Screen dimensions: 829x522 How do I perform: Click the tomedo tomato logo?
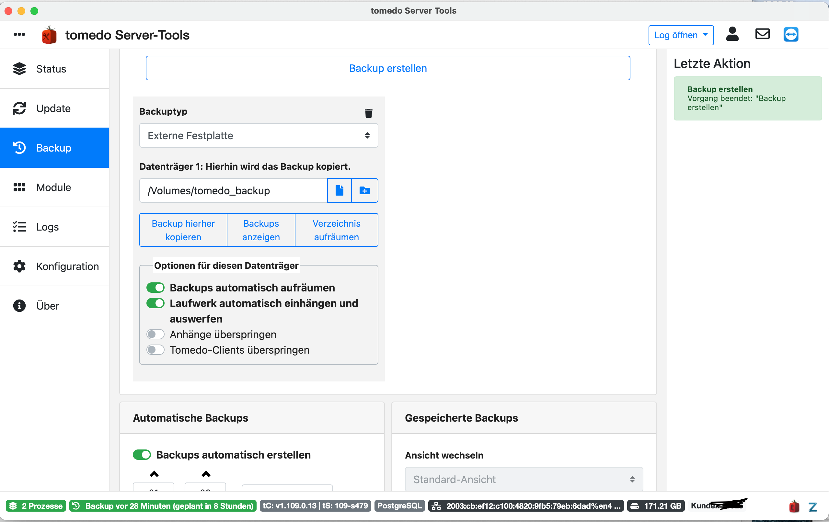point(49,35)
